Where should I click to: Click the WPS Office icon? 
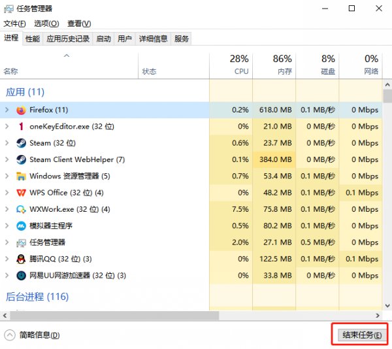[21, 193]
